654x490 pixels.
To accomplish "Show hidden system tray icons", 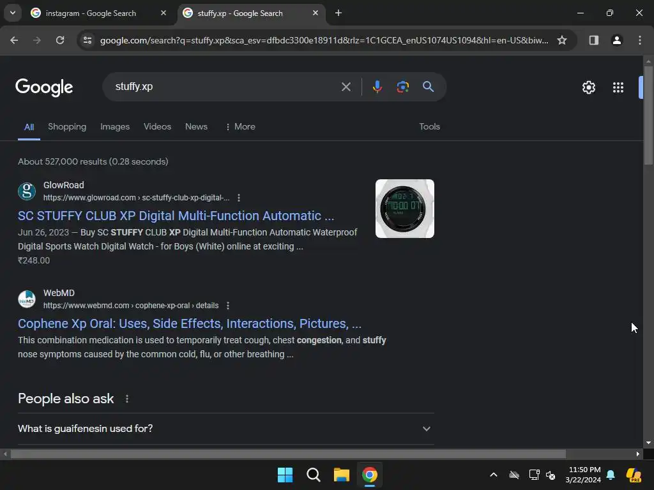I will (494, 475).
